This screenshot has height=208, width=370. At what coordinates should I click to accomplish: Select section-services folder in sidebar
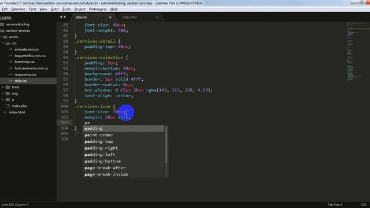click(x=18, y=31)
